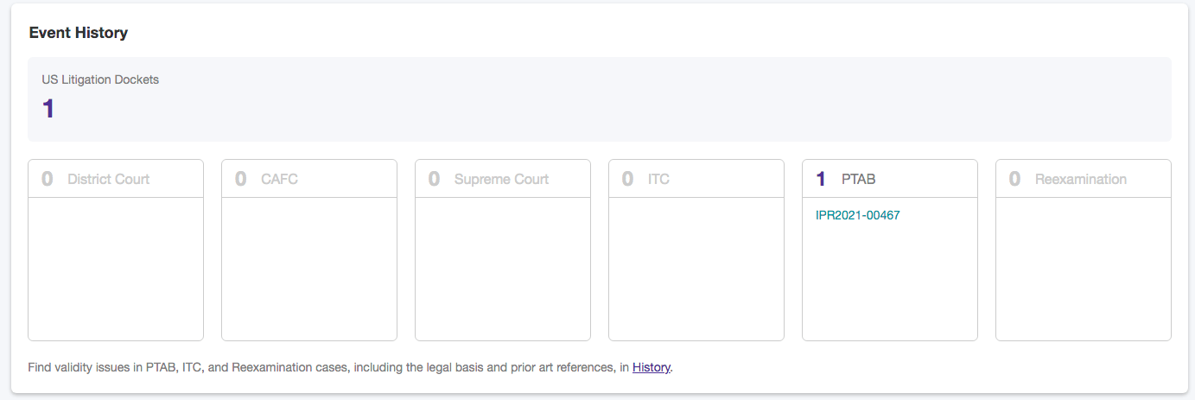
Task: Select the CAFC card header
Action: (309, 179)
